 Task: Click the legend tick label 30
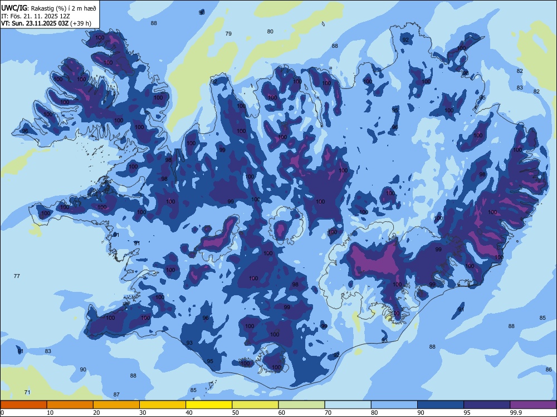pos(143,413)
